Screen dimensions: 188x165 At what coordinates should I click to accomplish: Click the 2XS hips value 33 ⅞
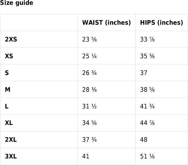click(147, 39)
